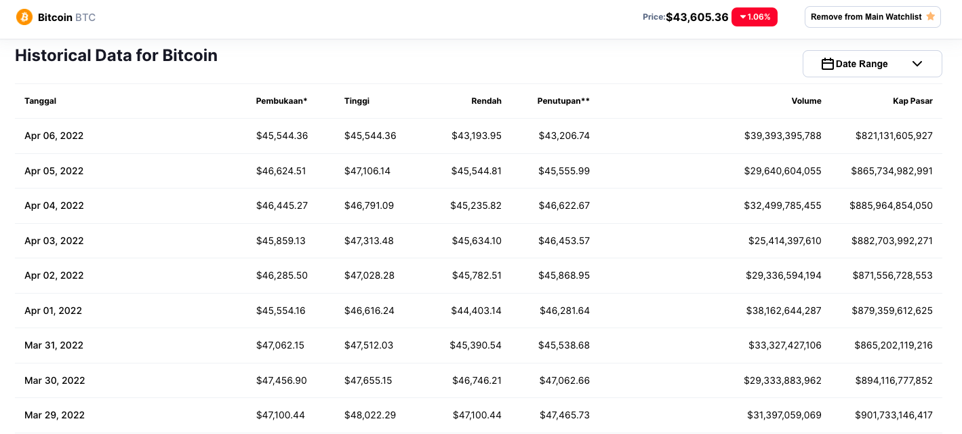Click the Apr 06, 2022 row date
Image resolution: width=962 pixels, height=434 pixels.
click(x=54, y=136)
